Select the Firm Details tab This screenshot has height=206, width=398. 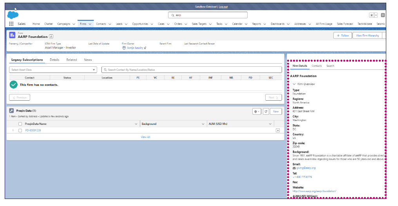[300, 66]
